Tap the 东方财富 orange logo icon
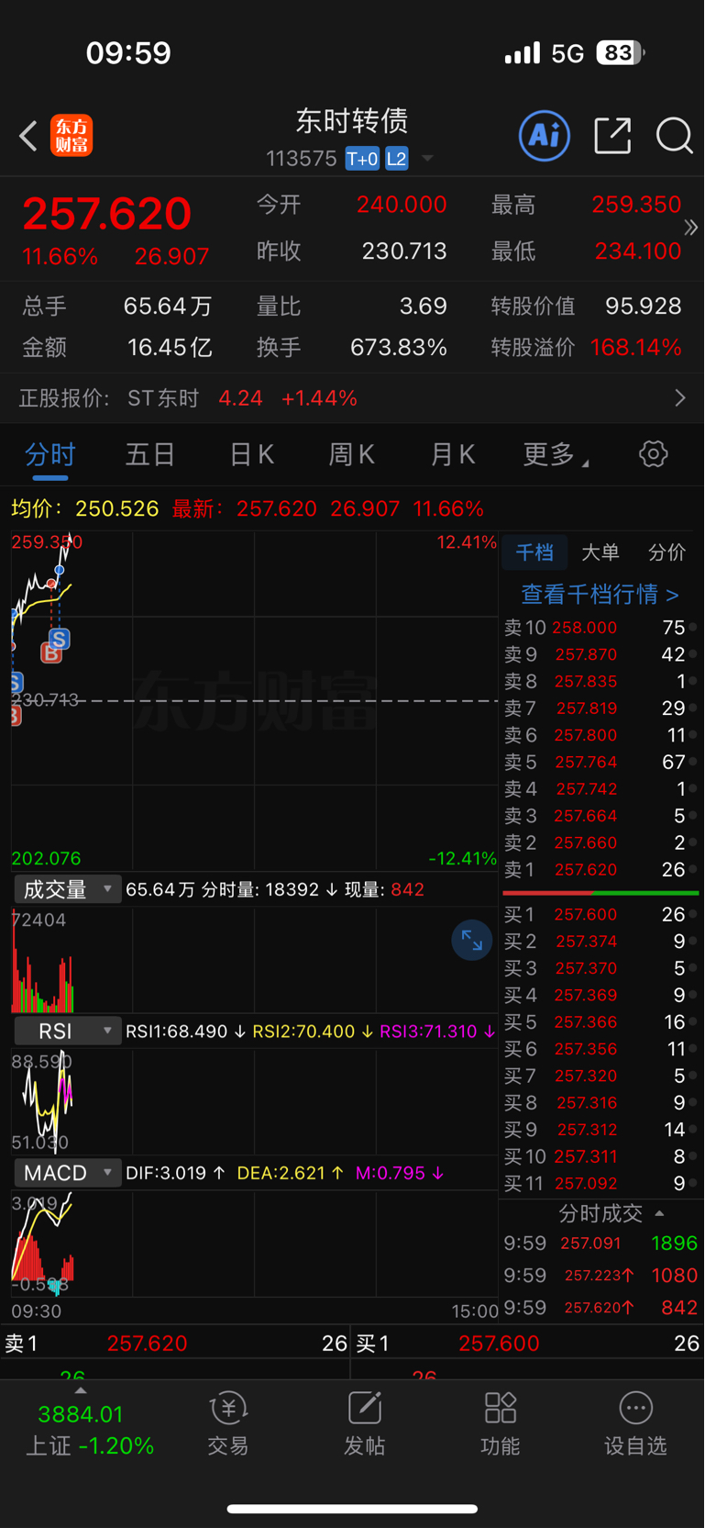 72,136
